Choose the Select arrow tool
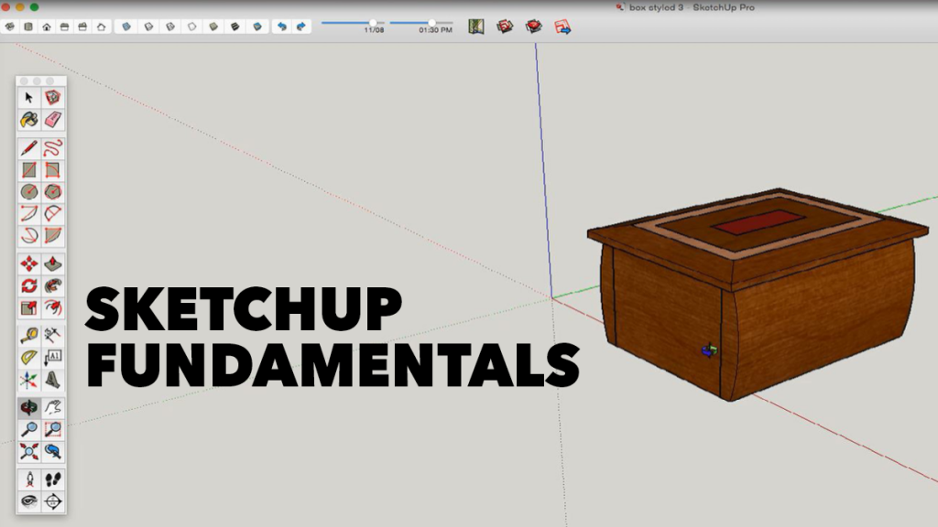This screenshot has height=527, width=938. click(28, 97)
